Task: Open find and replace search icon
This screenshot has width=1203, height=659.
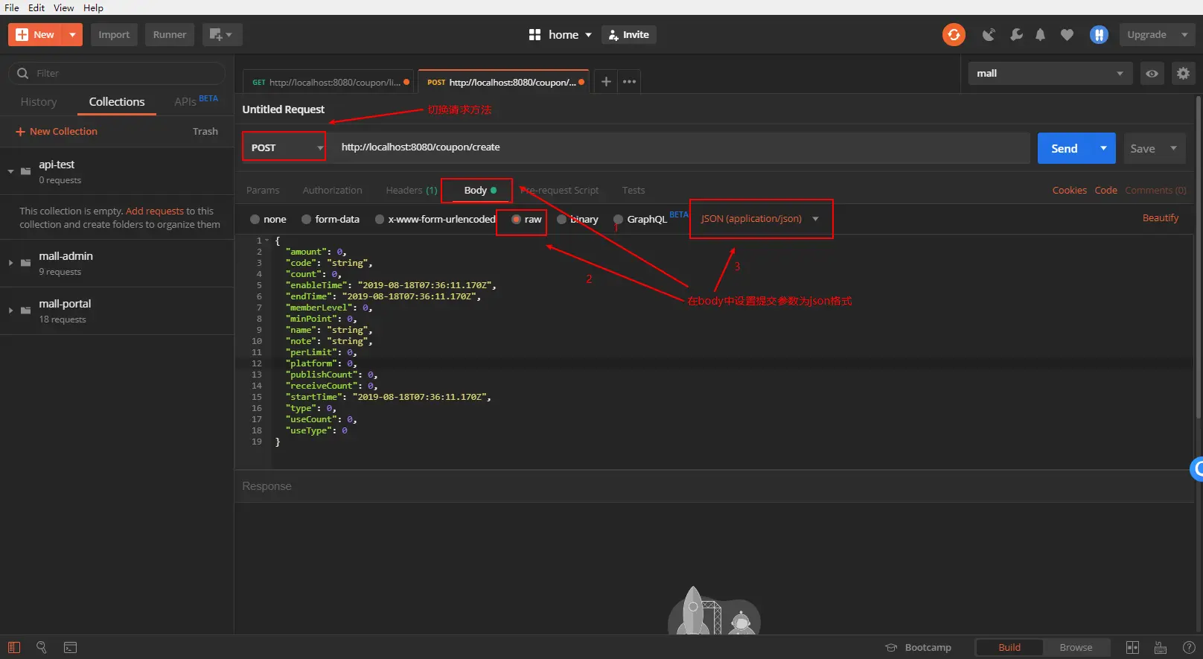Action: coord(42,647)
